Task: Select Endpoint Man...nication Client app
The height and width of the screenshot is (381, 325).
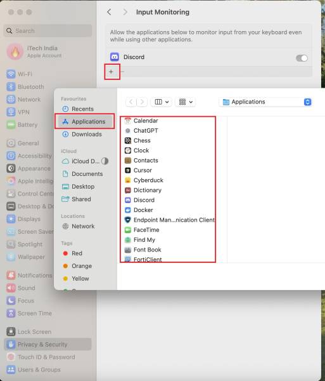Action: [x=169, y=220]
